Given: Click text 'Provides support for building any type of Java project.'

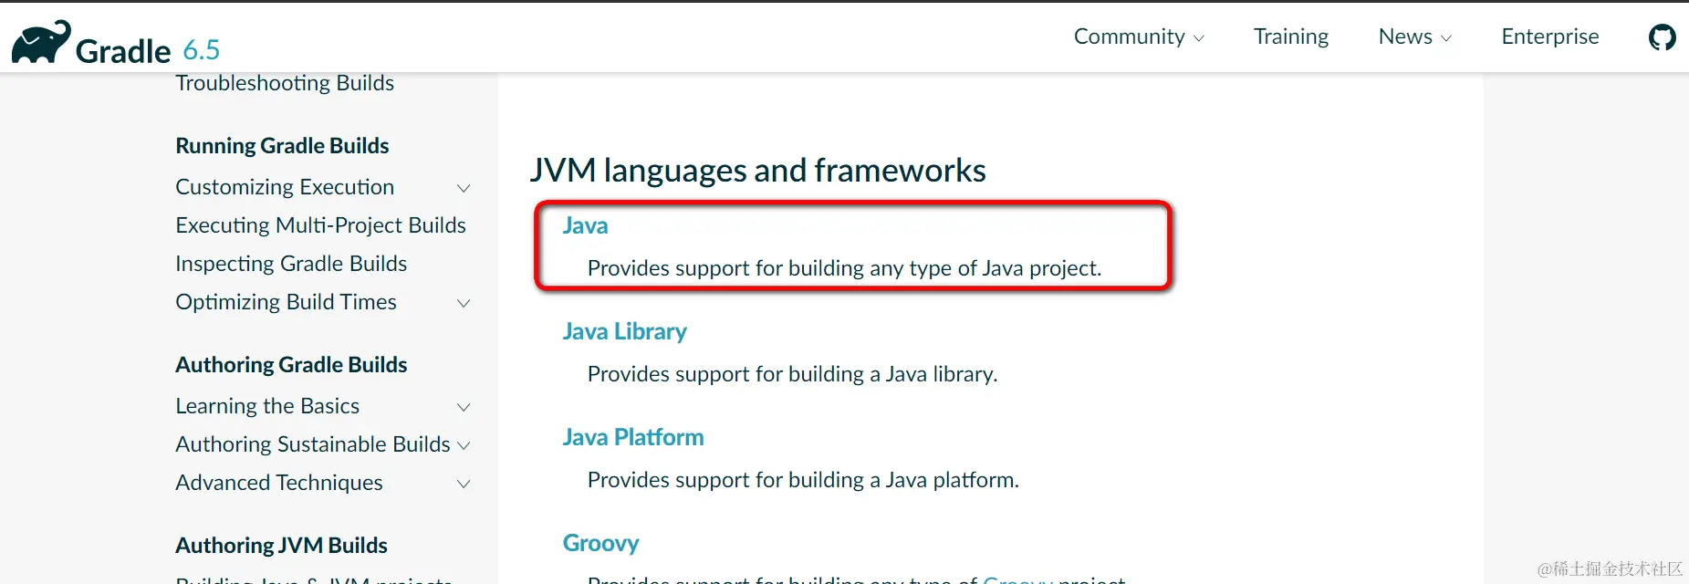Looking at the screenshot, I should pos(844,268).
